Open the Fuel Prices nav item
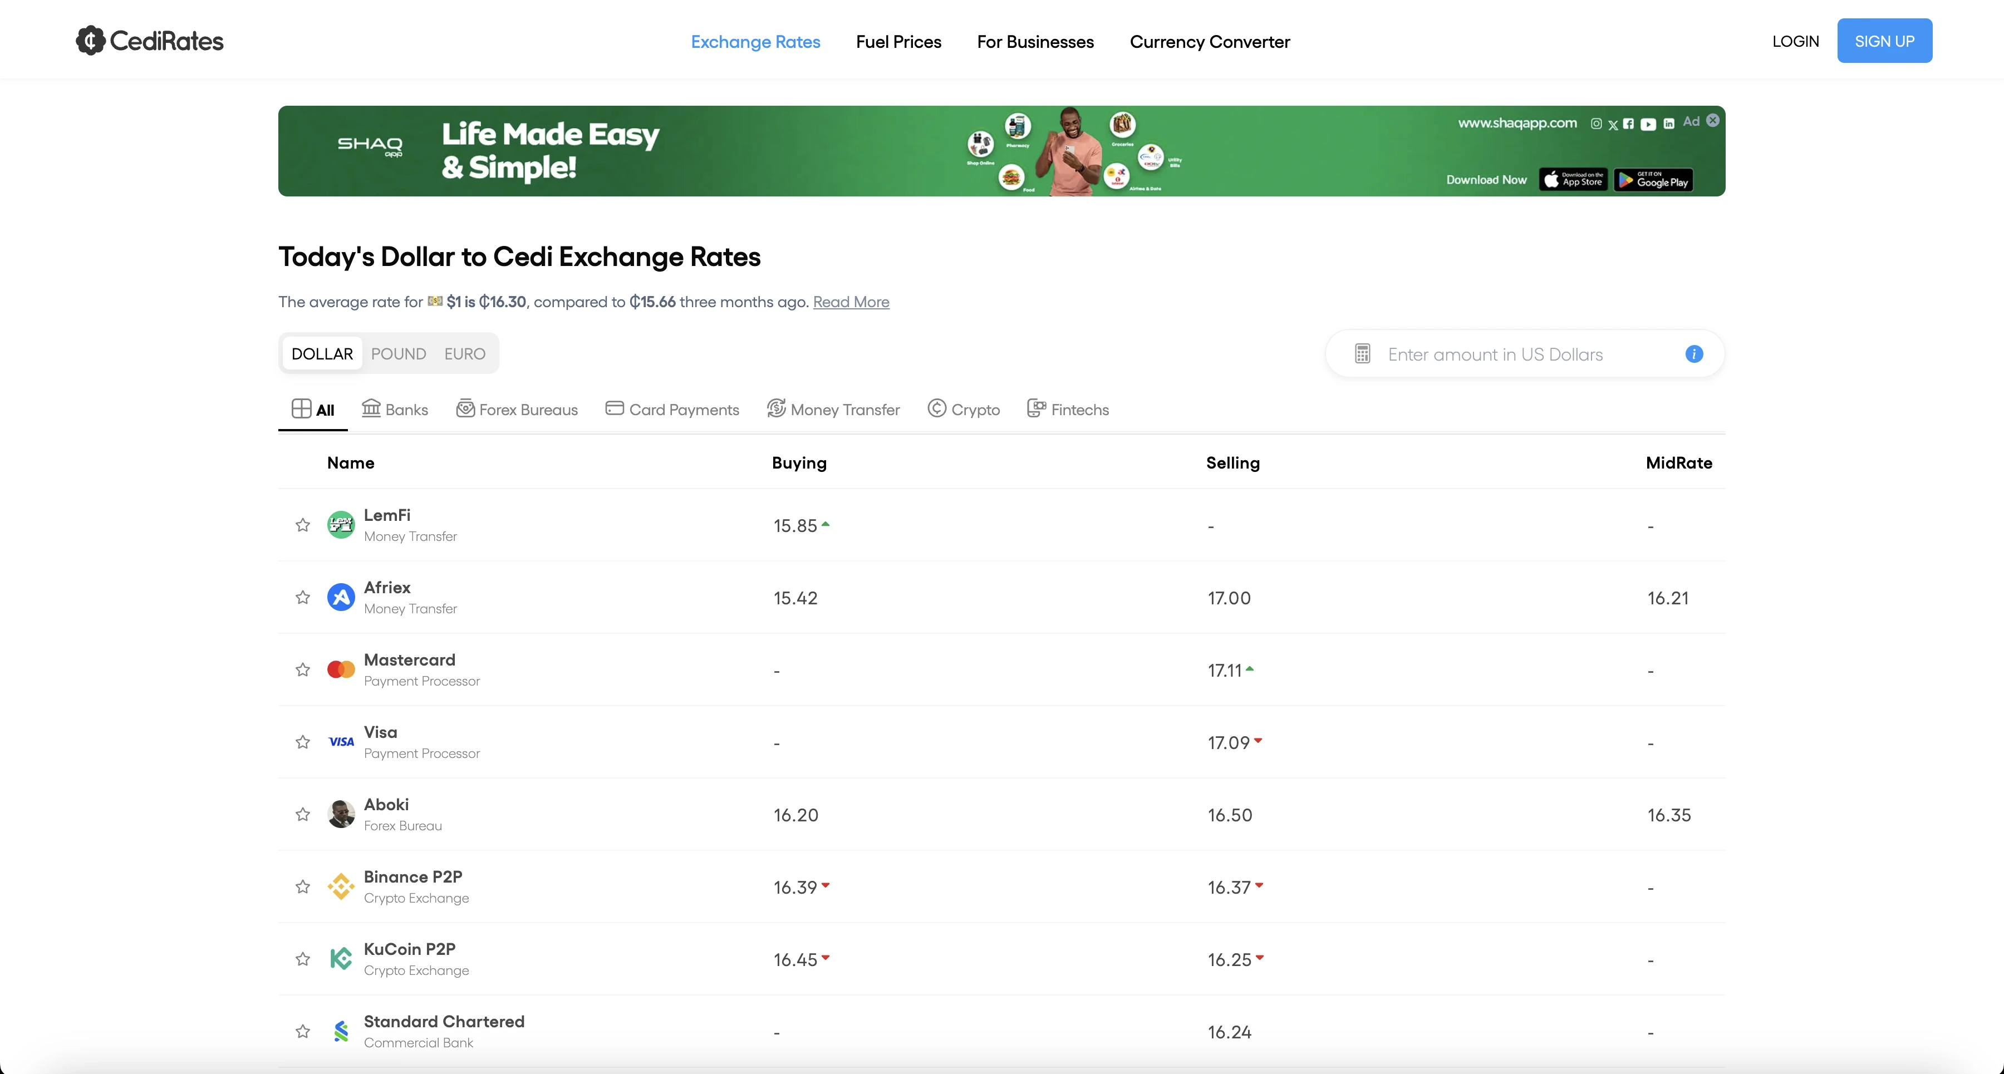 tap(898, 42)
